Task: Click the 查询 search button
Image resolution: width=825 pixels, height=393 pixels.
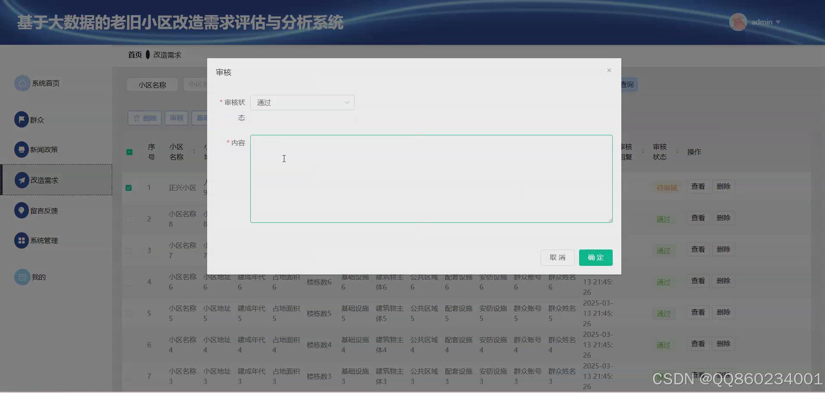Action: [x=629, y=84]
